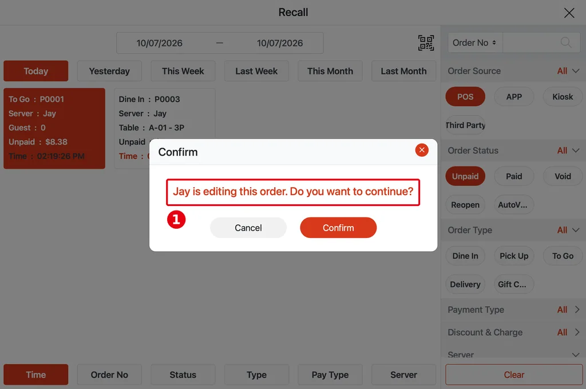Screen dimensions: 586x389
Task: Switch to This Month filter
Action: point(330,71)
